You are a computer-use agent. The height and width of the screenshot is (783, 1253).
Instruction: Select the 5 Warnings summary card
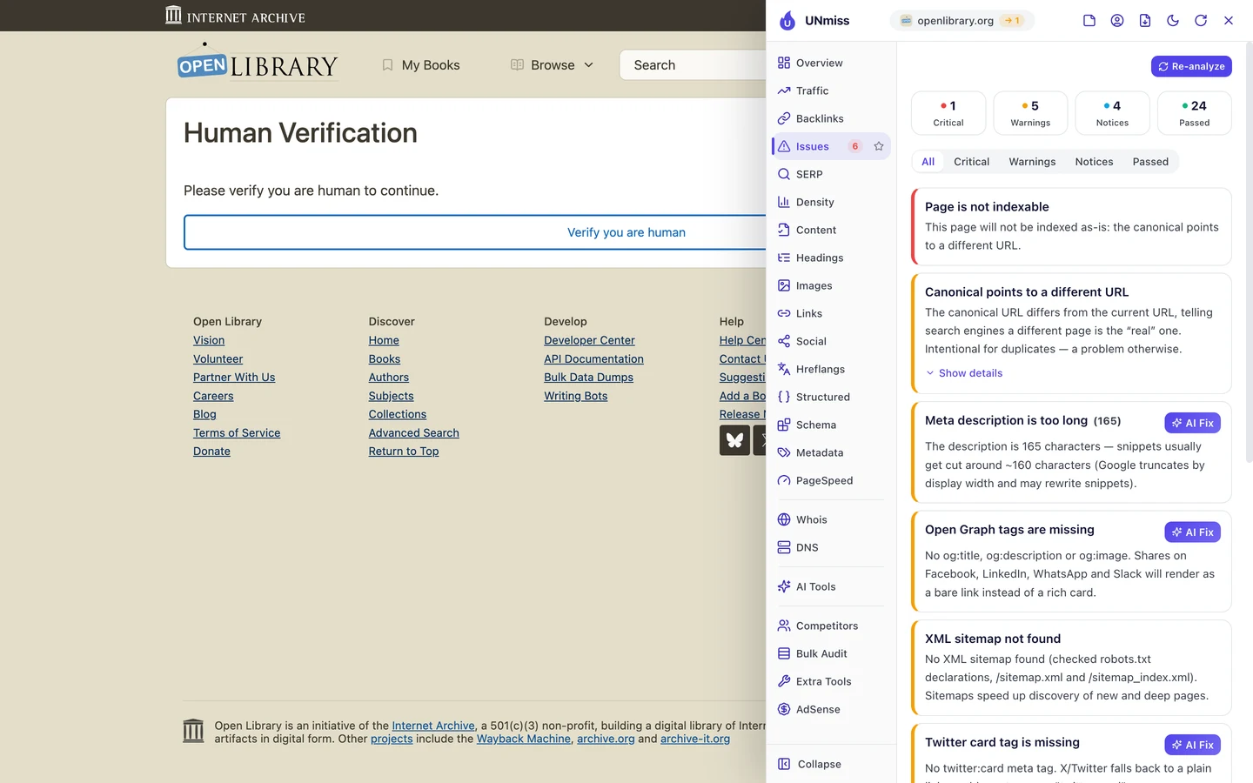click(x=1030, y=113)
